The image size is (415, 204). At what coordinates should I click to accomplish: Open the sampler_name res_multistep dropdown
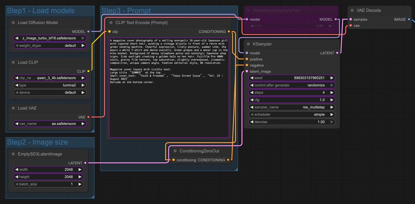[291, 107]
